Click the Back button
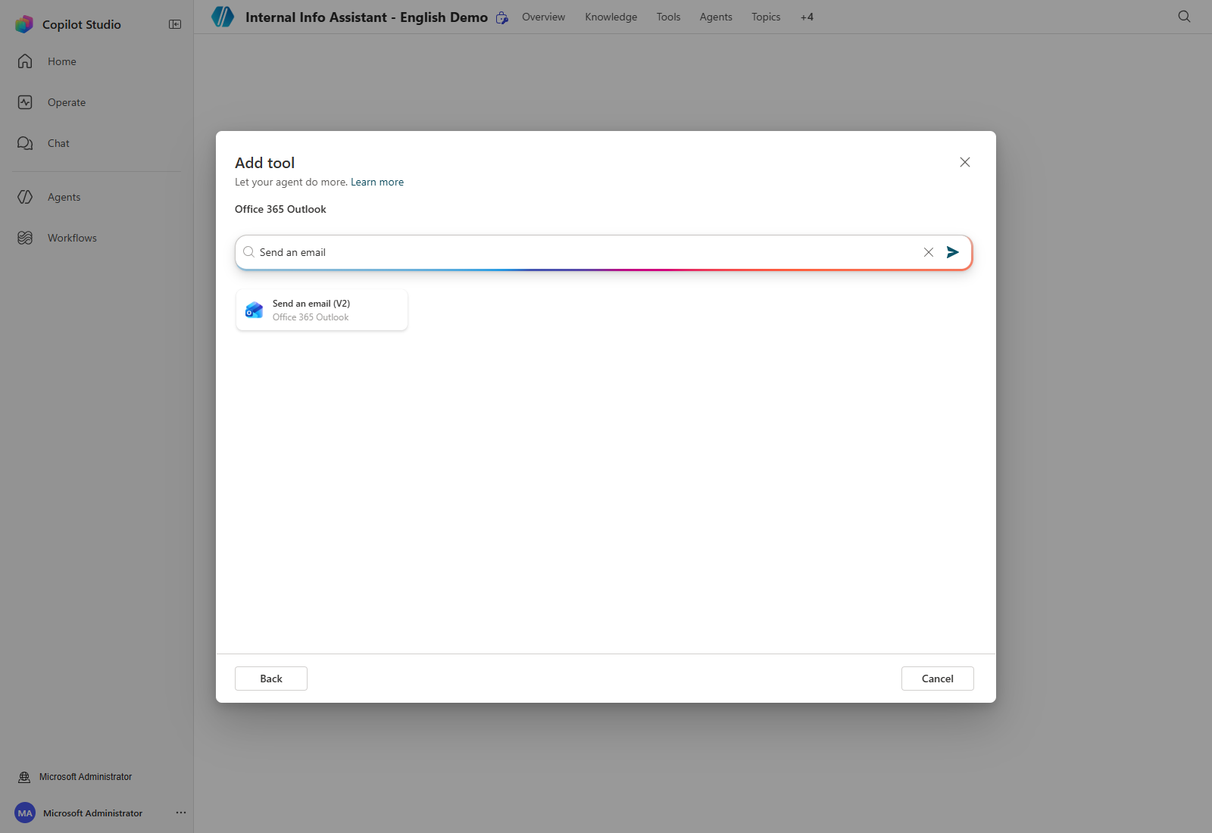The image size is (1212, 833). tap(271, 679)
